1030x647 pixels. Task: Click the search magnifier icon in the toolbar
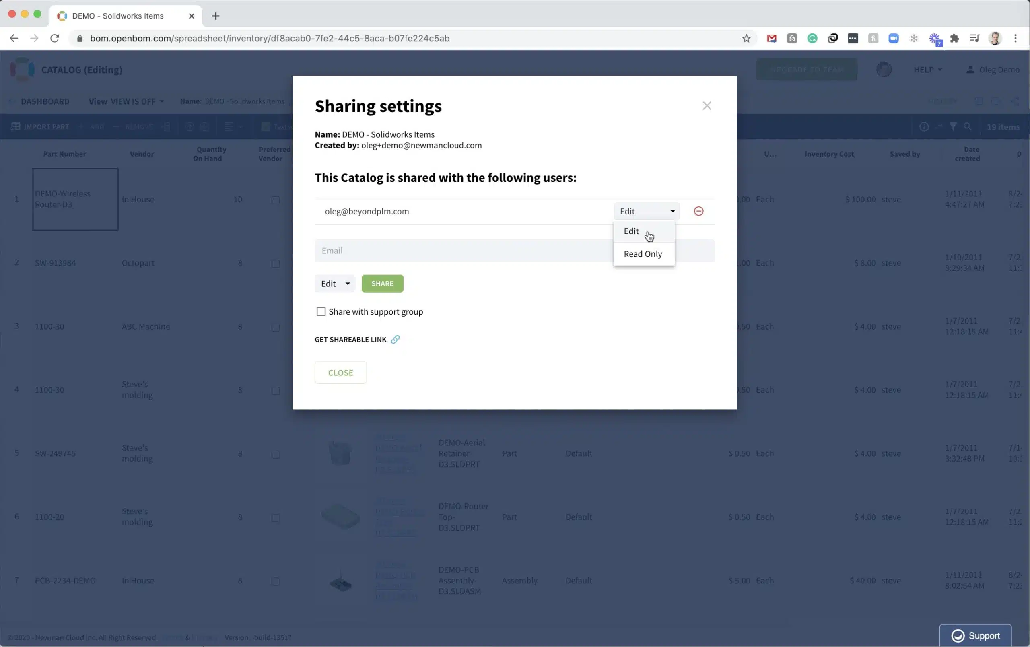[968, 127]
